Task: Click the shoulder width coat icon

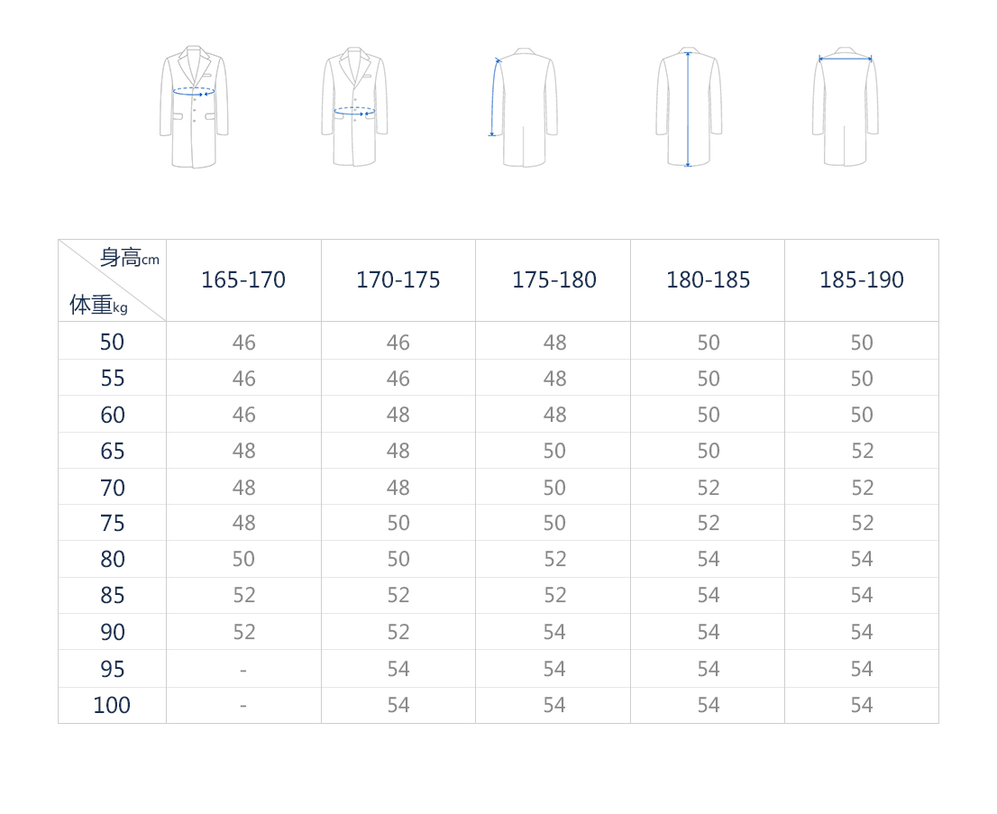Action: pos(845,106)
